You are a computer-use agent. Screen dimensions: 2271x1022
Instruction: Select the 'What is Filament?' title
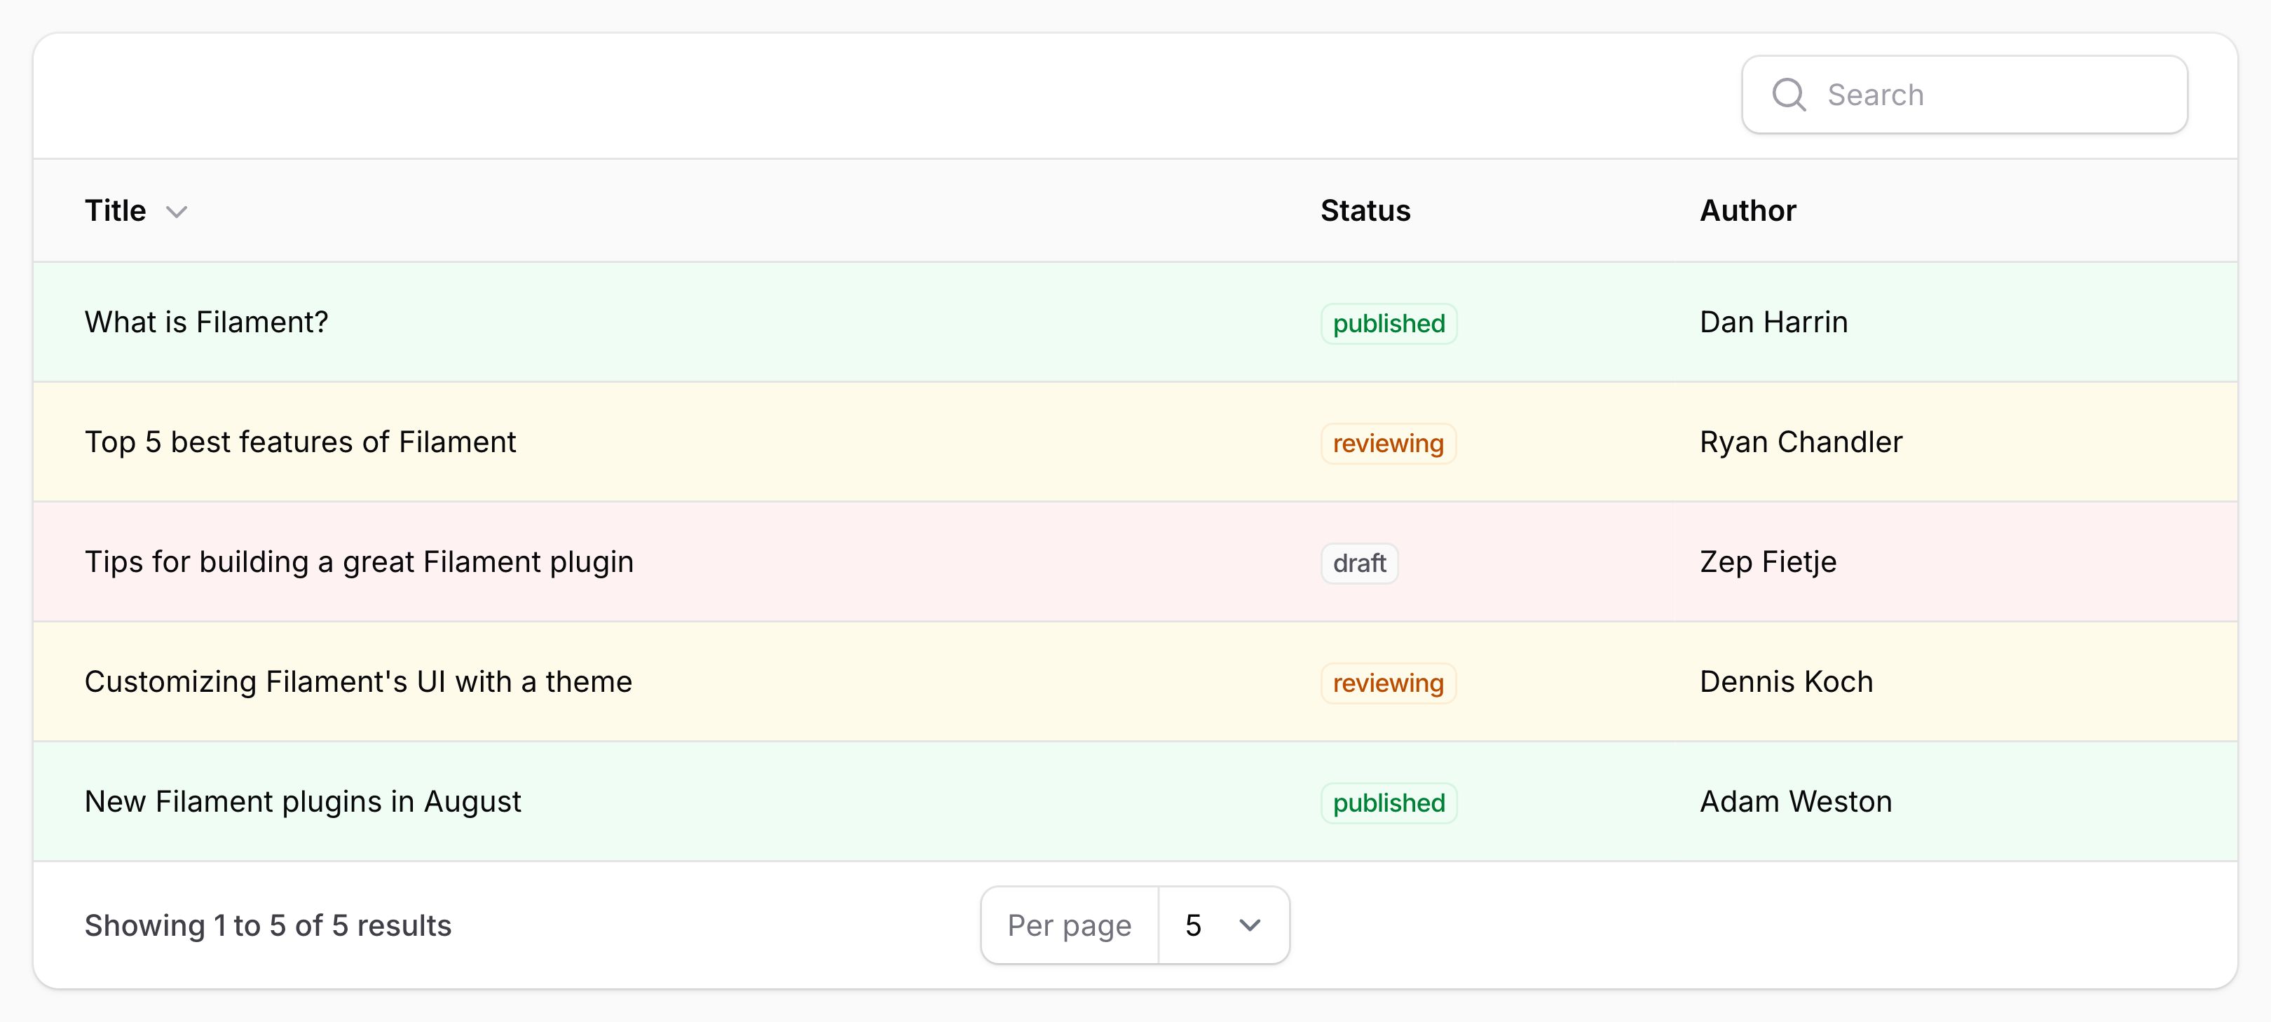tap(206, 322)
